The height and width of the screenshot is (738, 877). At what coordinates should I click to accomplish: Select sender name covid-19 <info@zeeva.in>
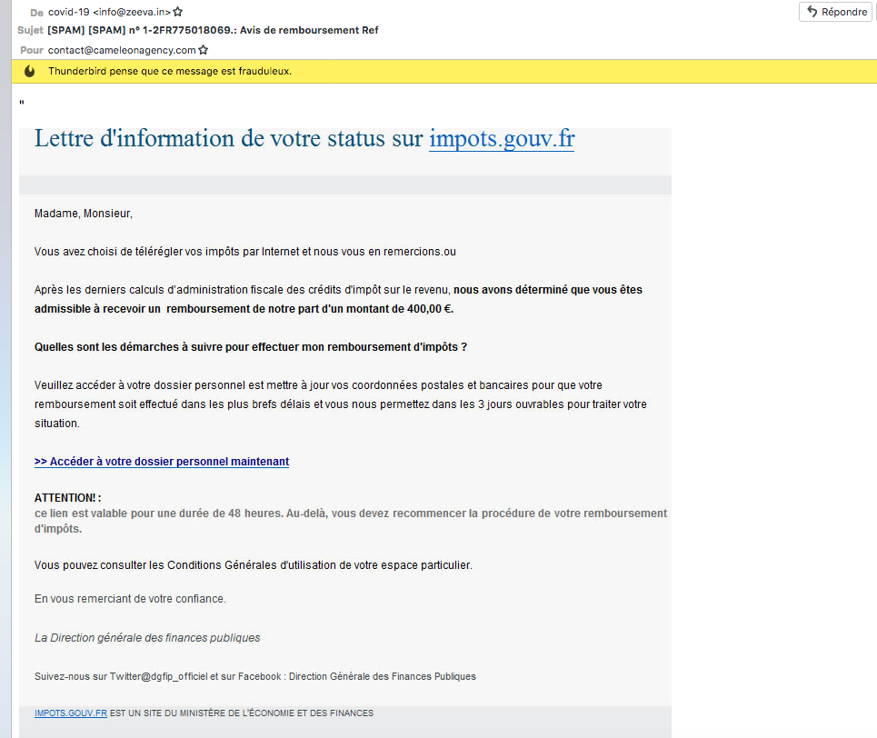[x=109, y=12]
